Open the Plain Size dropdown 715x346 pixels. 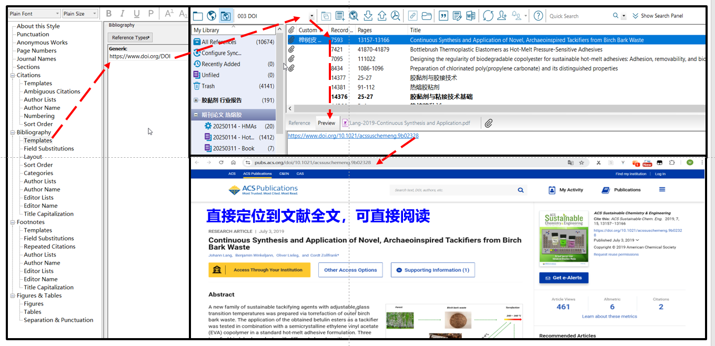point(80,14)
